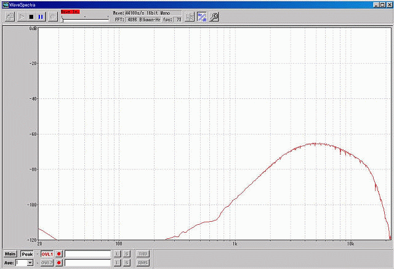Toggle the Hz/dB axis scale icon
The width and height of the screenshot is (394, 269).
click(x=202, y=17)
